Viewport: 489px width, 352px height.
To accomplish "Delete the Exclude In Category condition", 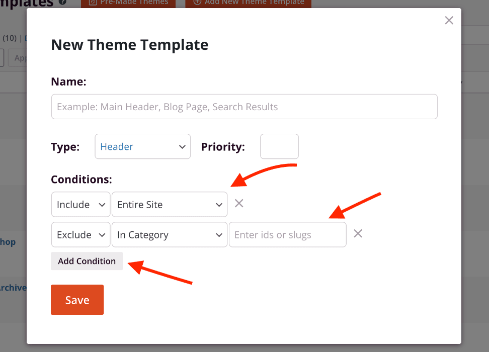I will [x=358, y=233].
